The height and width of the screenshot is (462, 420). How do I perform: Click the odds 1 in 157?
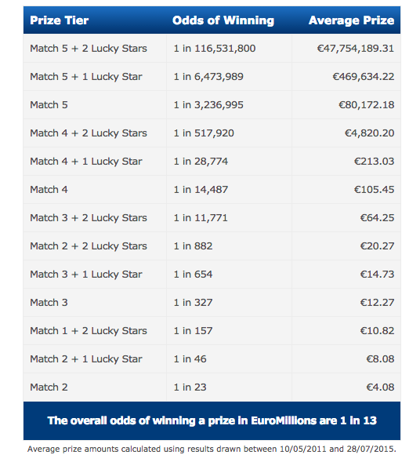pyautogui.click(x=193, y=331)
